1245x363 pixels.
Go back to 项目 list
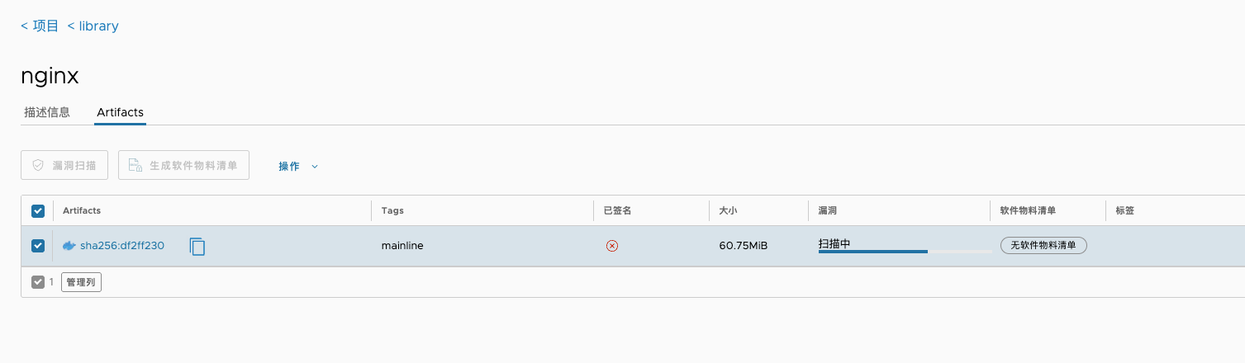(40, 26)
